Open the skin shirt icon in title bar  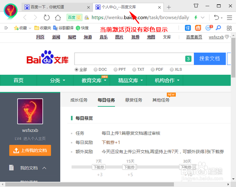click(196, 6)
